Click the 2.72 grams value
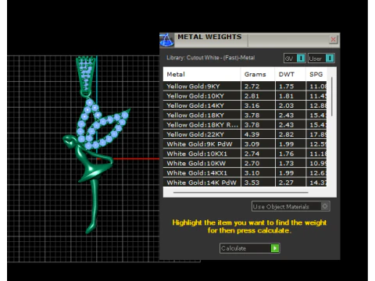 pyautogui.click(x=252, y=87)
